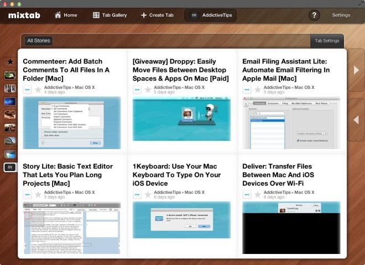Open more options for Email Filing Assistant story
Image resolution: width=365 pixels, height=265 pixels.
tap(247, 89)
